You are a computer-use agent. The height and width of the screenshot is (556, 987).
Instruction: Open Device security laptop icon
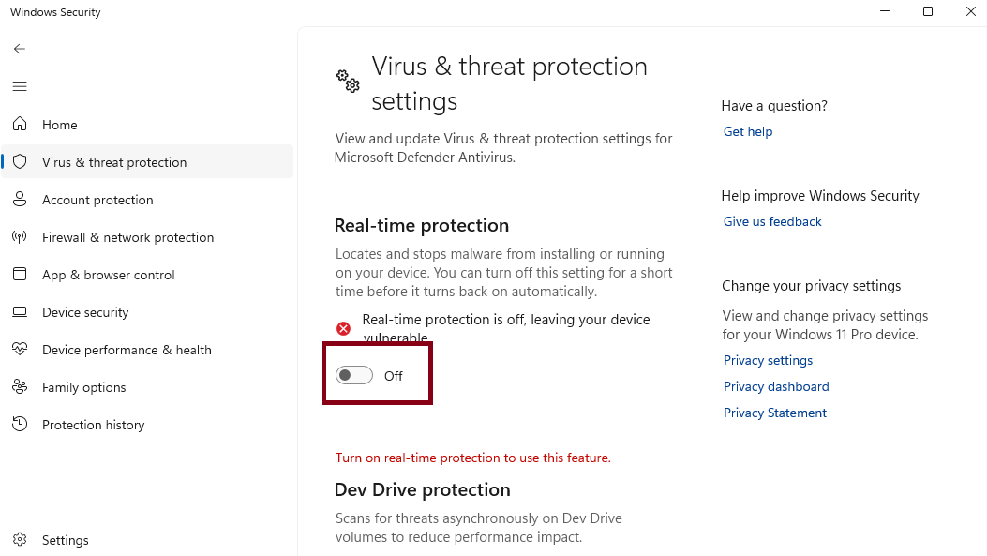(x=20, y=312)
